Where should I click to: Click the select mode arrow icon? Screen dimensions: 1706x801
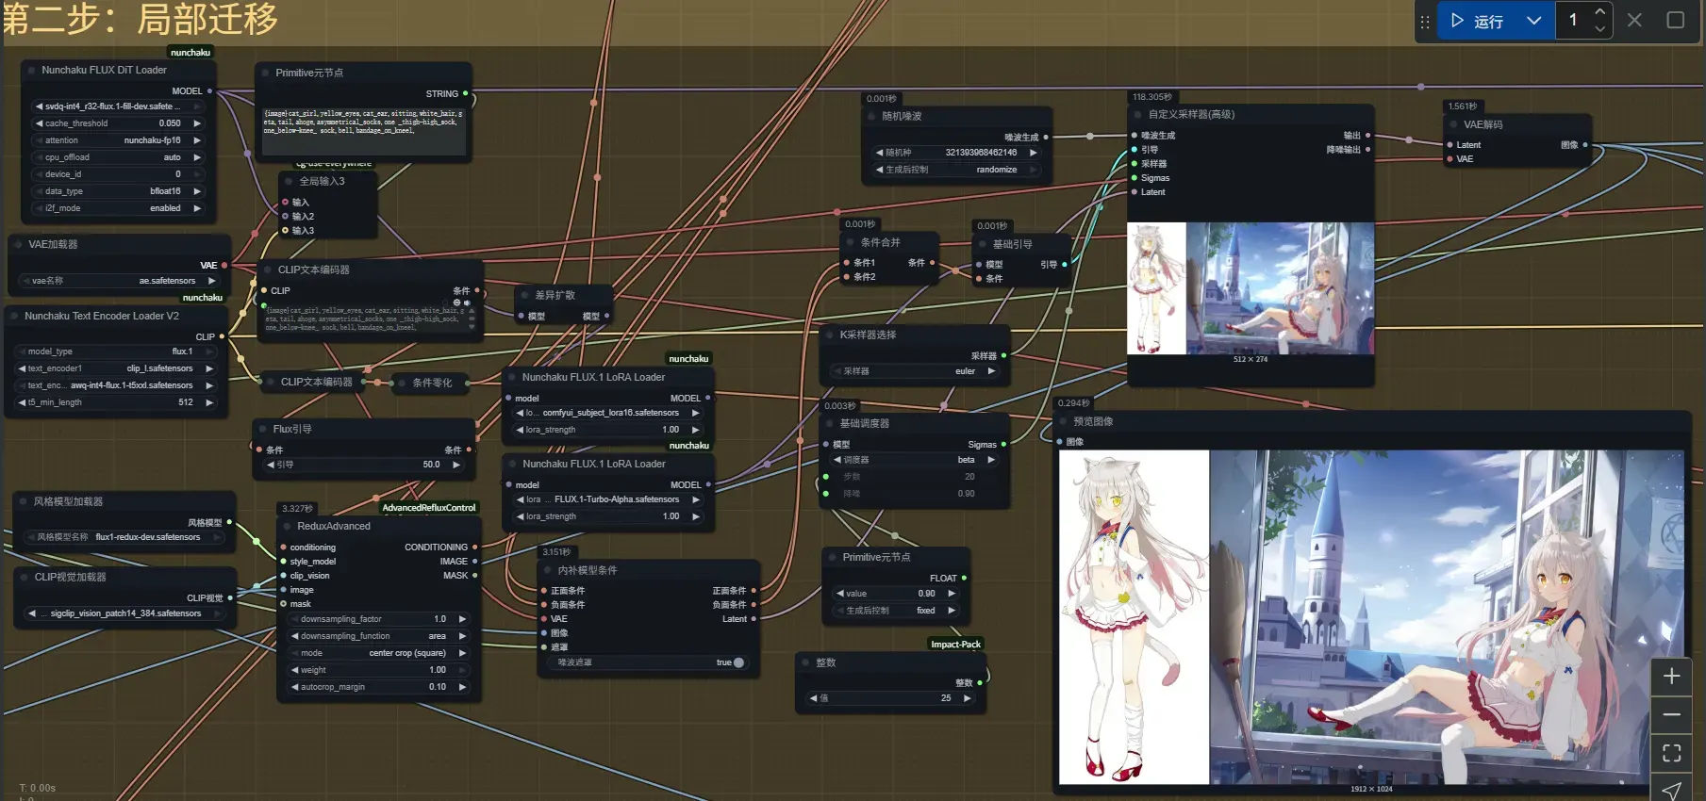pyautogui.click(x=1671, y=790)
